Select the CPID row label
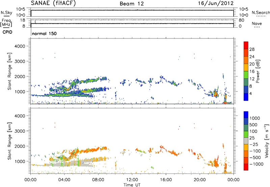Viewport: 270px width, 187px height. click(7, 32)
